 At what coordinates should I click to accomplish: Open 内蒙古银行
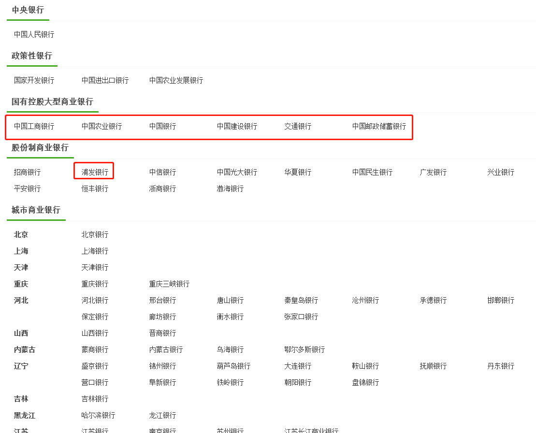point(166,349)
